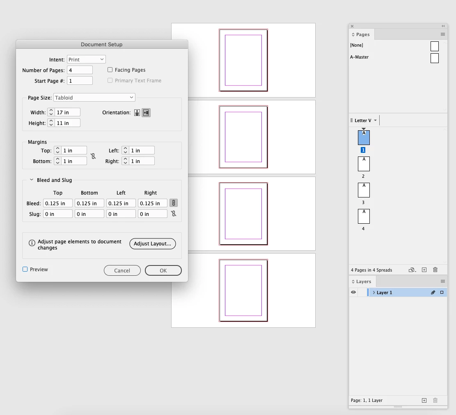Image resolution: width=456 pixels, height=415 pixels.
Task: Click Left margin stepper arrows
Action: click(125, 150)
